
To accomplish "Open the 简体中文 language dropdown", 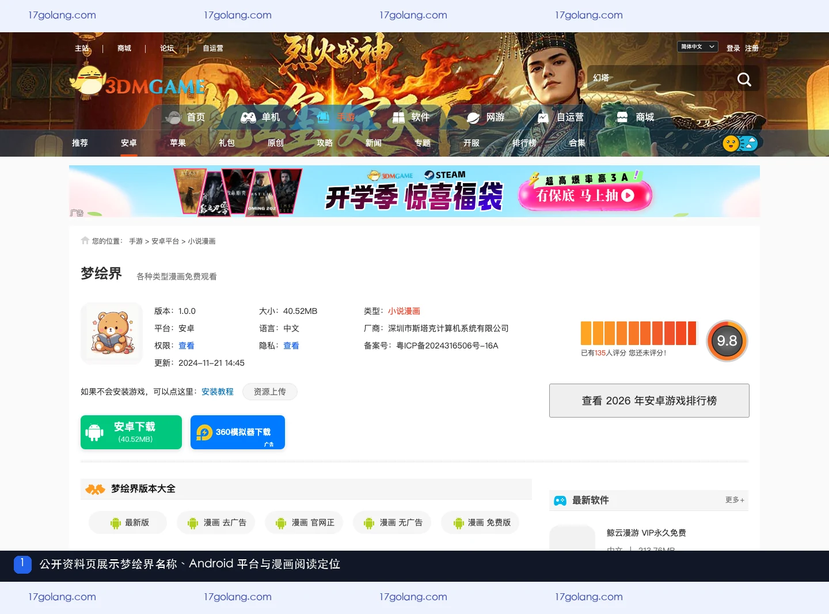I will pos(697,47).
